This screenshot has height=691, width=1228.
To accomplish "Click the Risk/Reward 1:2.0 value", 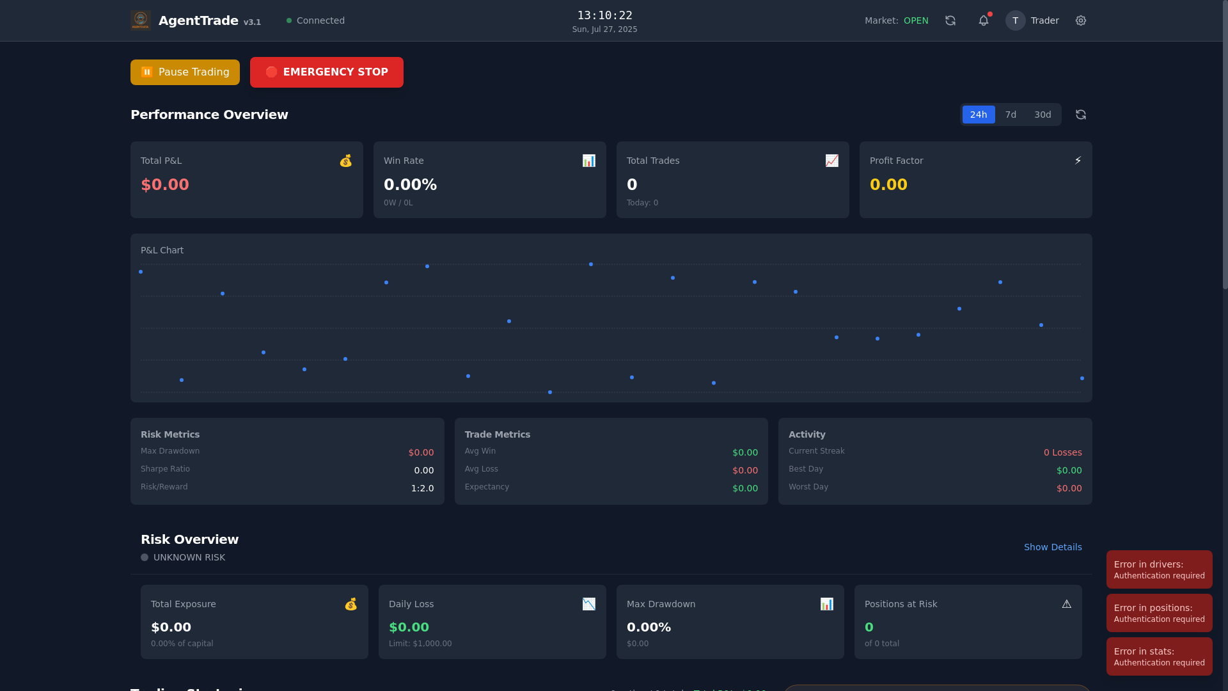I will (422, 488).
